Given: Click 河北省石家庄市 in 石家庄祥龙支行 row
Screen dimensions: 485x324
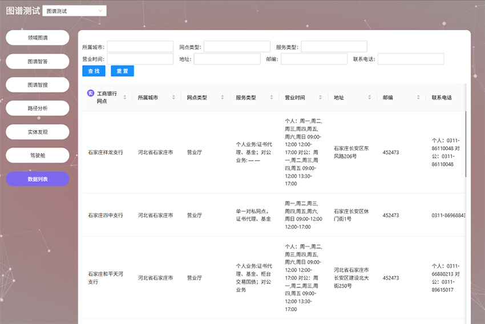Looking at the screenshot, I should point(155,152).
